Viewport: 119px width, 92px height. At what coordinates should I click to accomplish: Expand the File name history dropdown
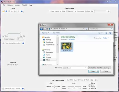[x=86, y=68]
